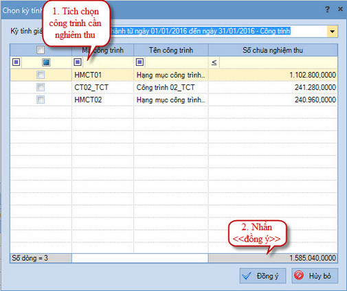
Task: Tick the checkbox for HMCT01
Action: tap(41, 75)
